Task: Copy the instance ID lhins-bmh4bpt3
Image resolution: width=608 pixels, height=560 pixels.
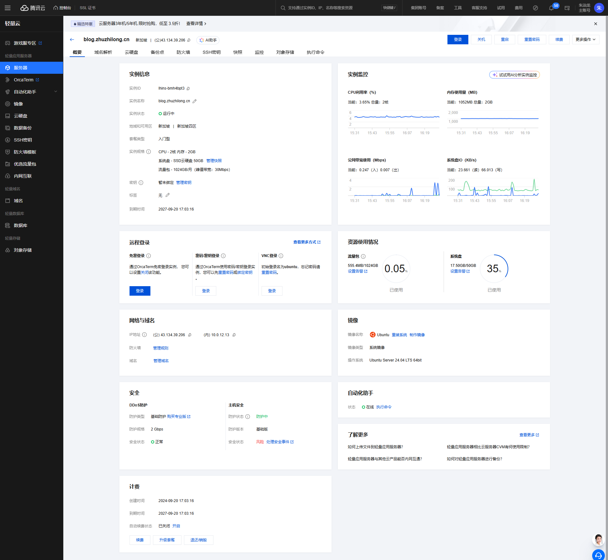Action: click(188, 89)
